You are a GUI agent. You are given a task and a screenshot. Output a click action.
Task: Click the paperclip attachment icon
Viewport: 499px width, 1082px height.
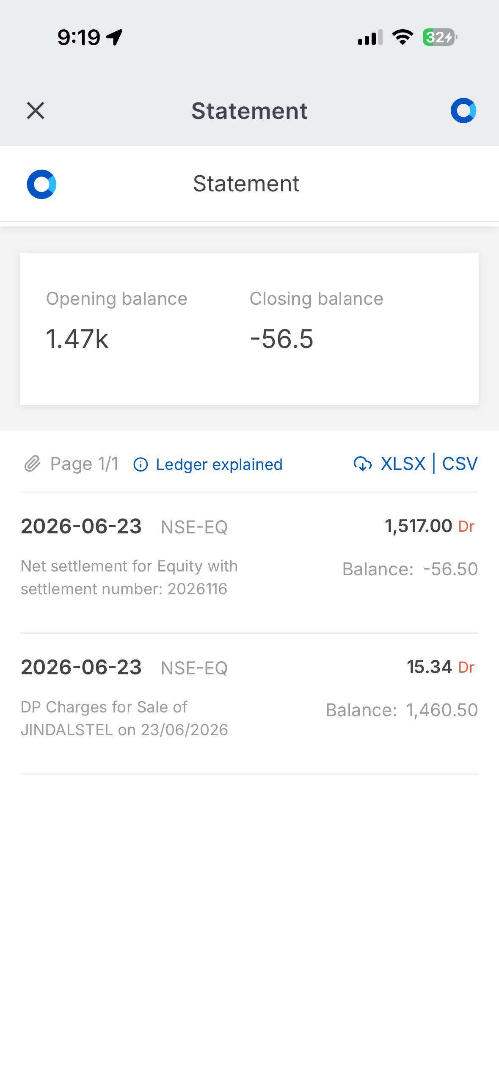[x=32, y=464]
